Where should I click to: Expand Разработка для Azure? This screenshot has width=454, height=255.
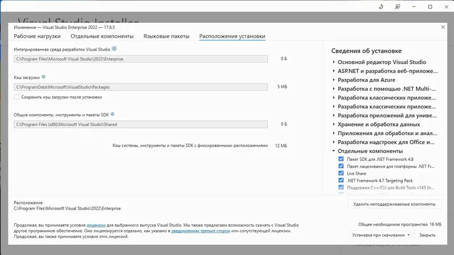[334, 80]
